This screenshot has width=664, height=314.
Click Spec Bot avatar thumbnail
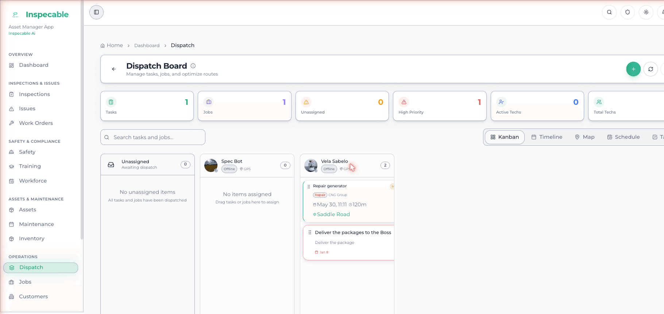tap(211, 165)
